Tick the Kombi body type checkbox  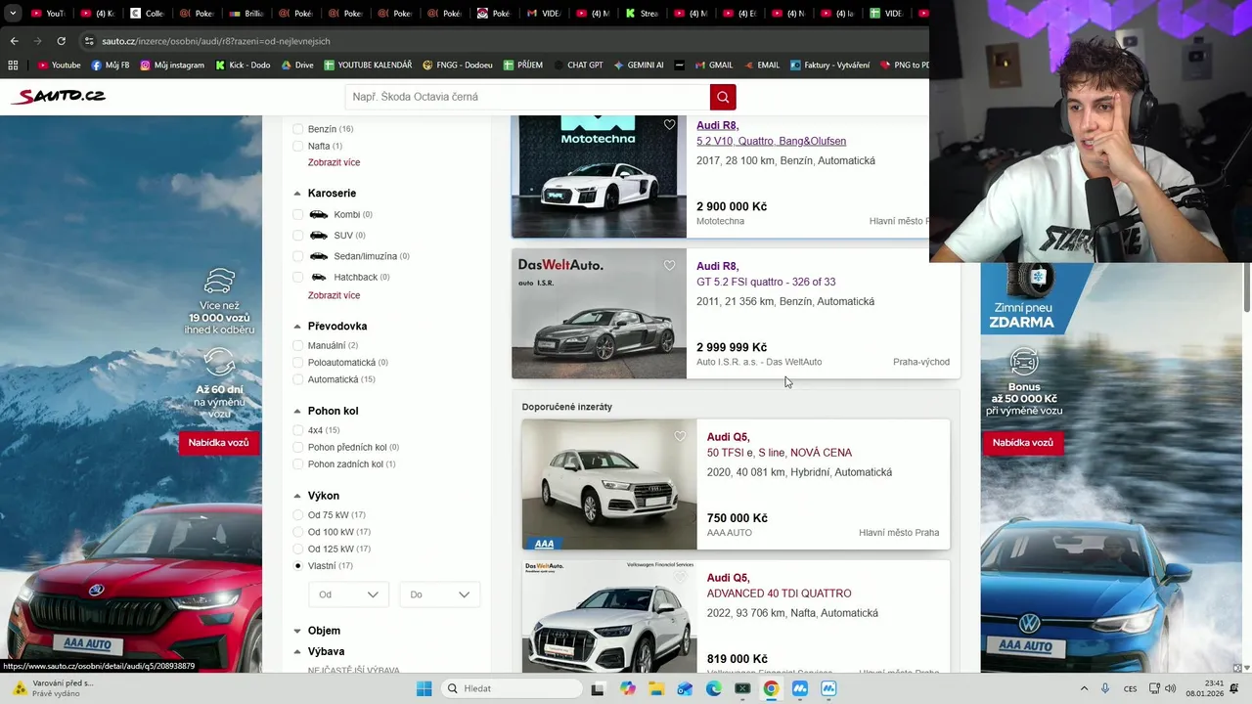(298, 214)
